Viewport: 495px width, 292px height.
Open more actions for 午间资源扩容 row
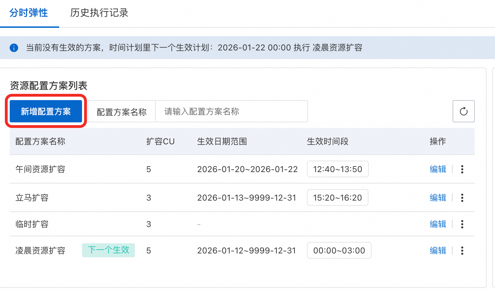click(x=462, y=169)
